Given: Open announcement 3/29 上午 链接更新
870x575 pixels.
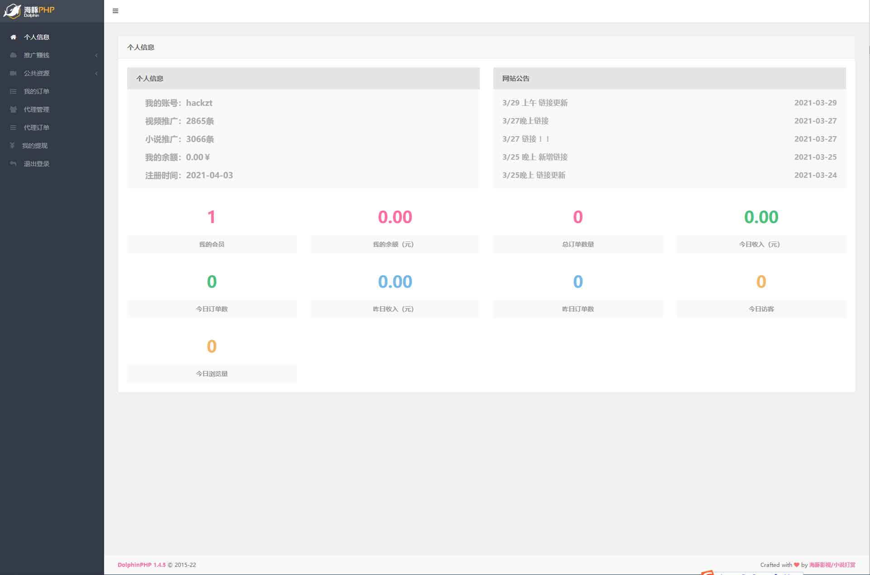Looking at the screenshot, I should [535, 103].
